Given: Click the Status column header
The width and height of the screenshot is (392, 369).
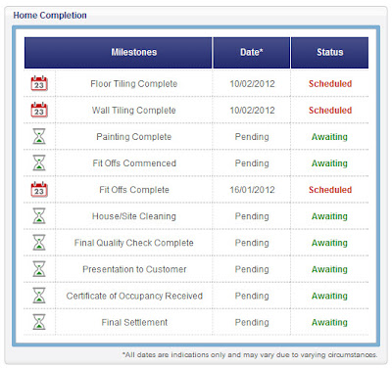Looking at the screenshot, I should click(x=330, y=53).
